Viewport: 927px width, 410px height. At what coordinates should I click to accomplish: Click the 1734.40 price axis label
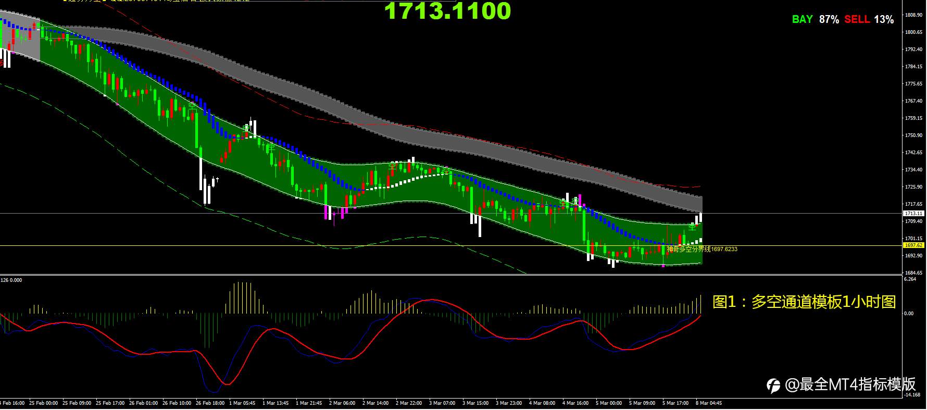tap(914, 170)
